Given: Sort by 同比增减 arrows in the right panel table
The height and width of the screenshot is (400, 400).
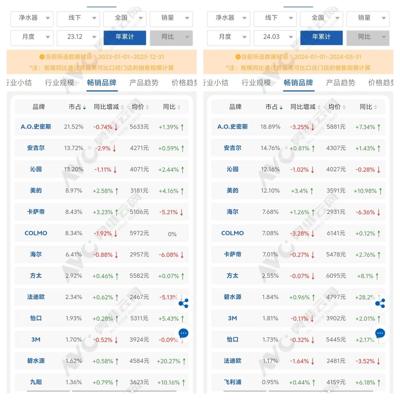Looking at the screenshot, I should [319, 107].
